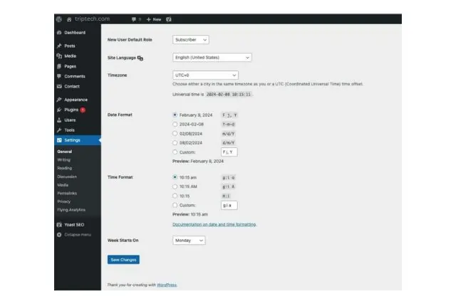This screenshot has width=456, height=304.
Task: Follow the WordPress footer link
Action: click(167, 285)
